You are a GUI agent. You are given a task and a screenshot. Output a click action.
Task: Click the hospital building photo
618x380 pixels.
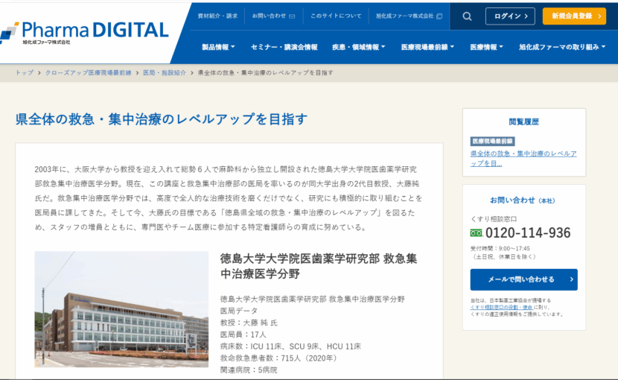(121, 308)
